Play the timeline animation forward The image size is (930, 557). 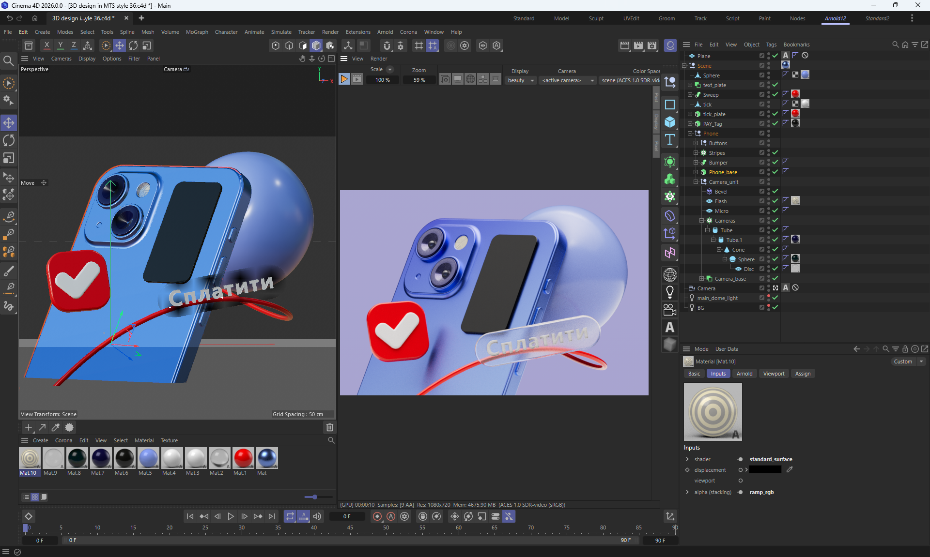pyautogui.click(x=231, y=516)
